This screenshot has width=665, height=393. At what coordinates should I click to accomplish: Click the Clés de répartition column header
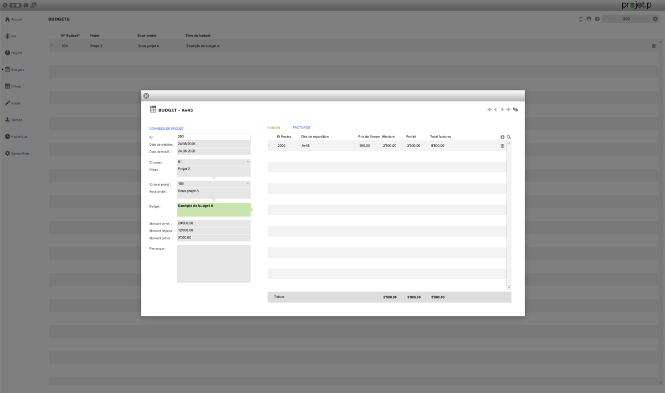point(315,136)
